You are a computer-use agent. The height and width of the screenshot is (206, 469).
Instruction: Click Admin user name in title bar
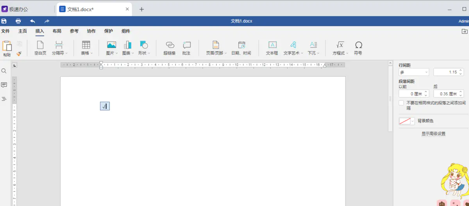point(464,21)
